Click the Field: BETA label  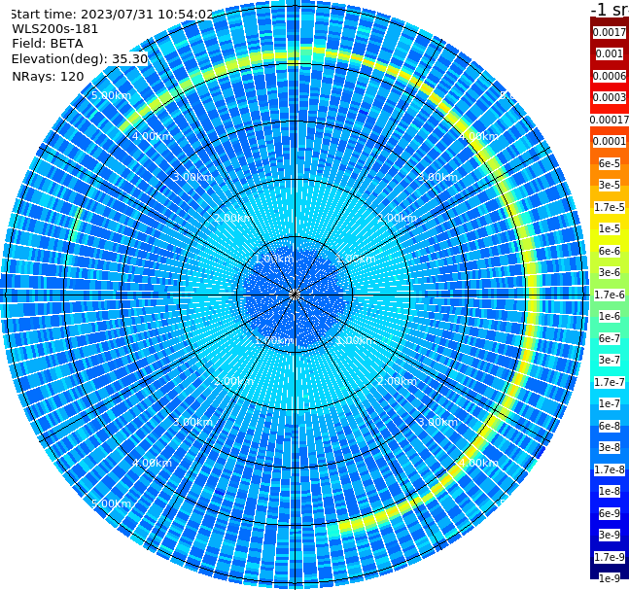[x=48, y=44]
